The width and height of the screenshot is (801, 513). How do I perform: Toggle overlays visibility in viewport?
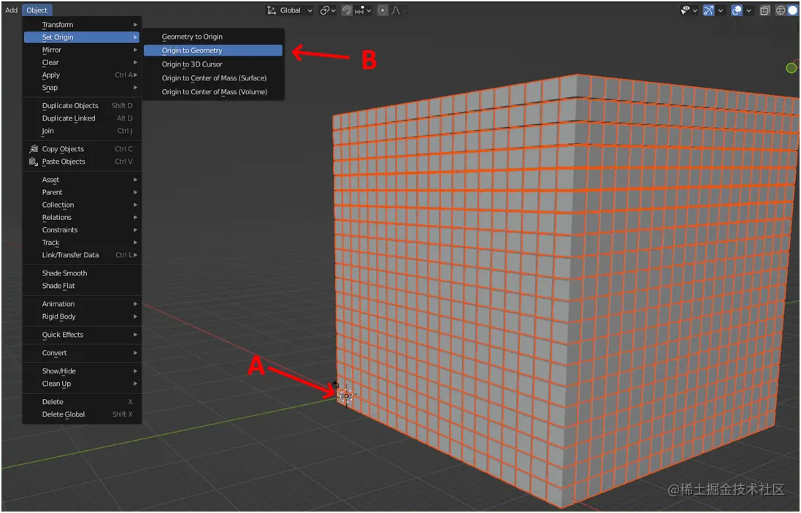point(737,10)
